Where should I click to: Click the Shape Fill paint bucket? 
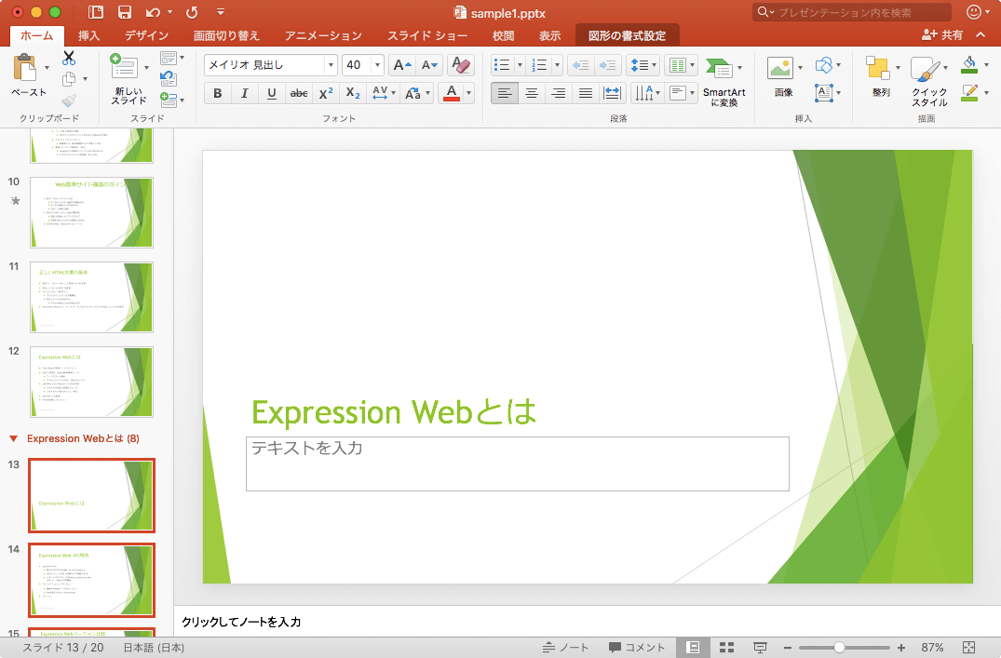pos(969,64)
